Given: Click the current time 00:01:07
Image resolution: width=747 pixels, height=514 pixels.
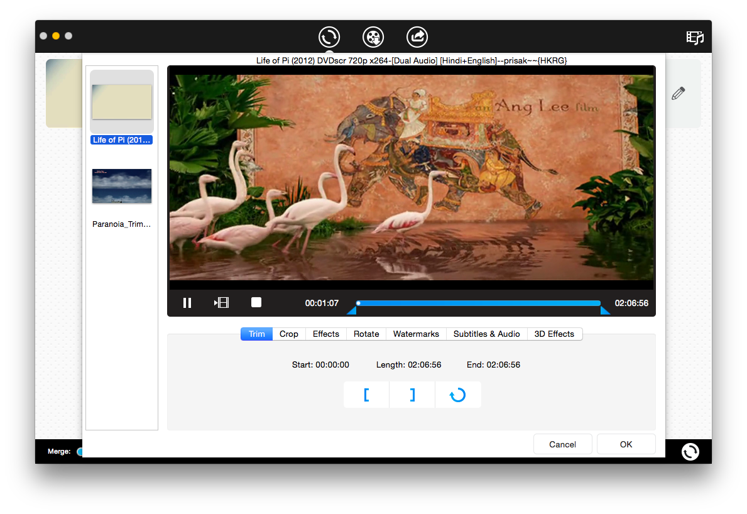Looking at the screenshot, I should tap(322, 303).
